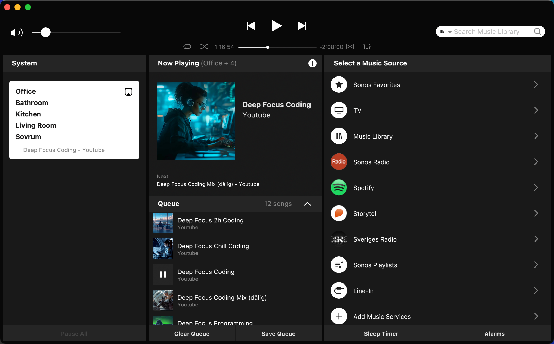554x344 pixels.
Task: Seek using the track progress bar
Action: click(277, 47)
